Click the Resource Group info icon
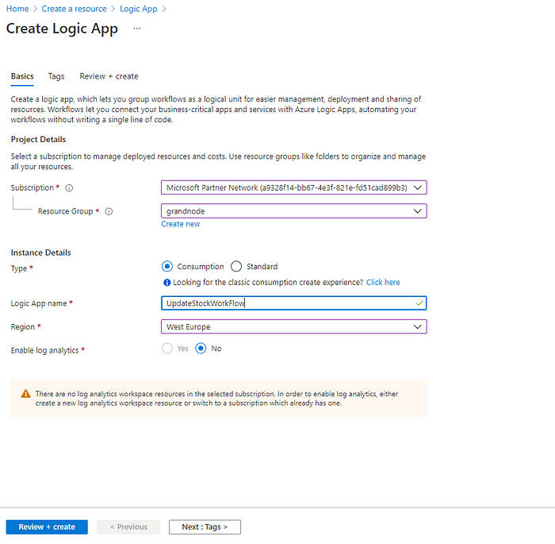Image resolution: width=555 pixels, height=544 pixels. coord(109,212)
